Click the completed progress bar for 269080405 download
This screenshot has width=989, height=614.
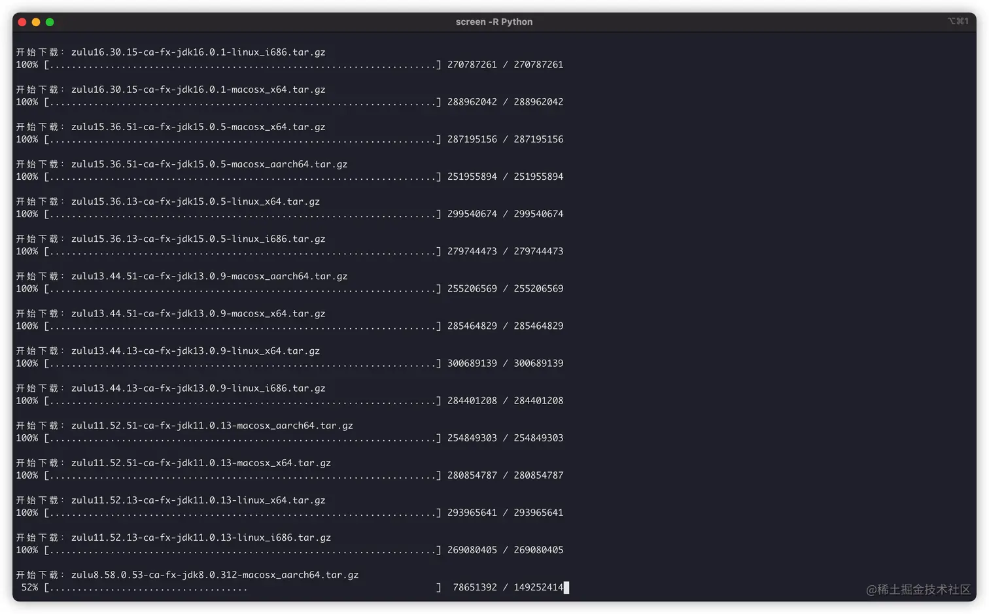[x=243, y=550]
